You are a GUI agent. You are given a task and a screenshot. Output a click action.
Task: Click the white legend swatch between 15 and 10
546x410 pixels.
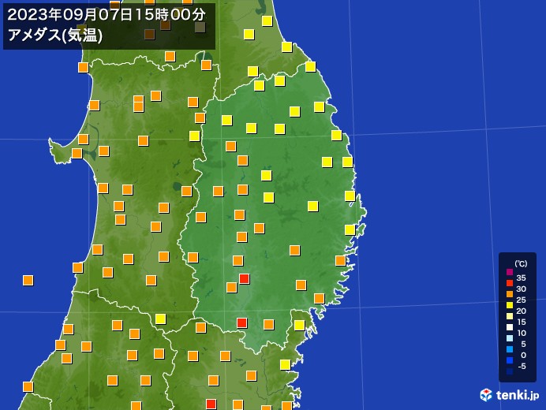pos(510,327)
